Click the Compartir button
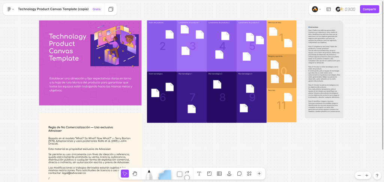Screen dimensions: 384x182 point(369,9)
